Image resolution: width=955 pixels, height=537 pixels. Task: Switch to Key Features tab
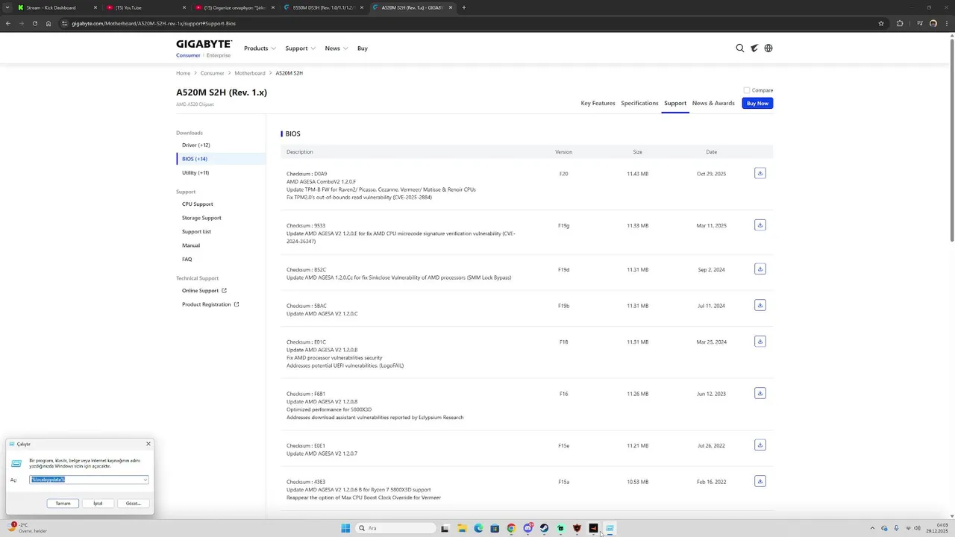(598, 103)
